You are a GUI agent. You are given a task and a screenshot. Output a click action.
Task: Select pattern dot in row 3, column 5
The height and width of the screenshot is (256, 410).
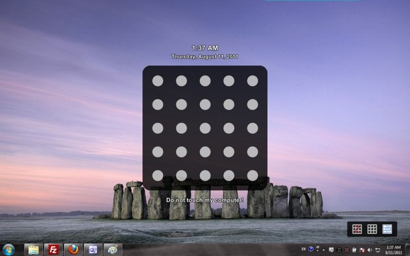click(252, 128)
